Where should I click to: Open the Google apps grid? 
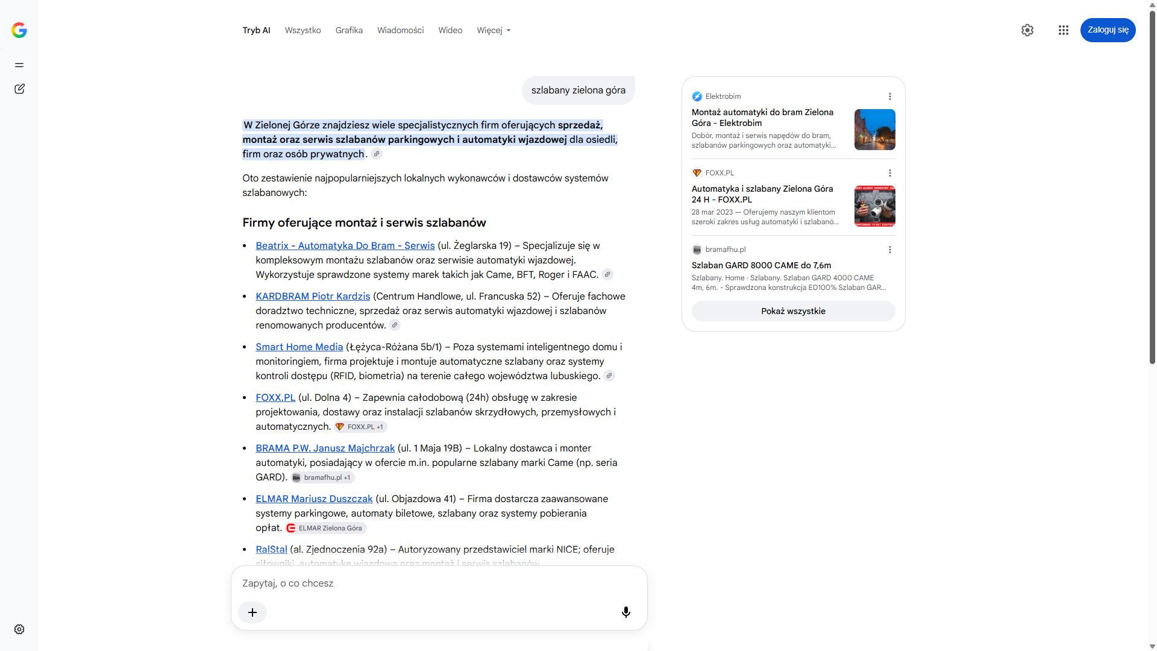click(x=1064, y=30)
